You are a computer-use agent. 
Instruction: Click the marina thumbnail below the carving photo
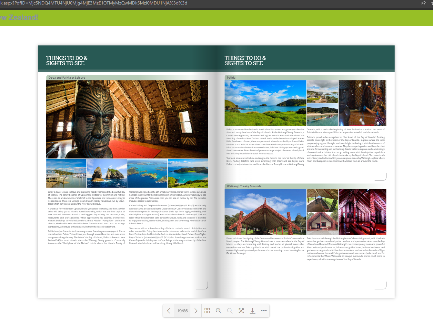pos(66,173)
